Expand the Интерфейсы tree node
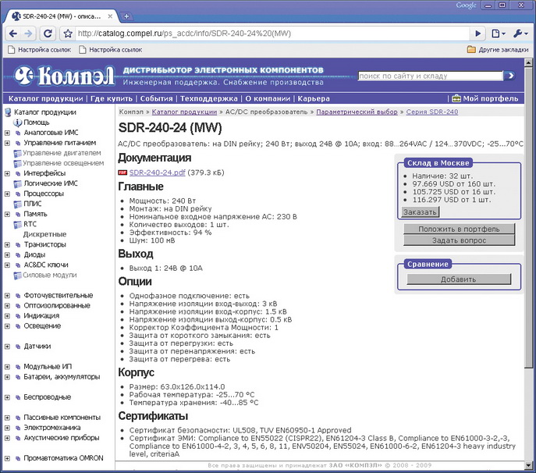This screenshot has width=536, height=473. tap(7, 173)
